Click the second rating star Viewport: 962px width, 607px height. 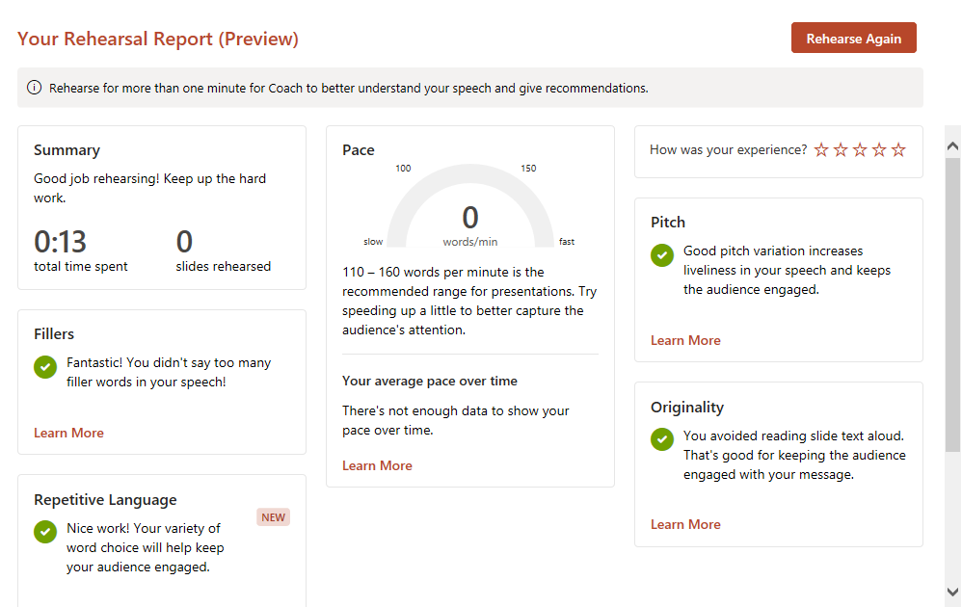pyautogui.click(x=841, y=149)
